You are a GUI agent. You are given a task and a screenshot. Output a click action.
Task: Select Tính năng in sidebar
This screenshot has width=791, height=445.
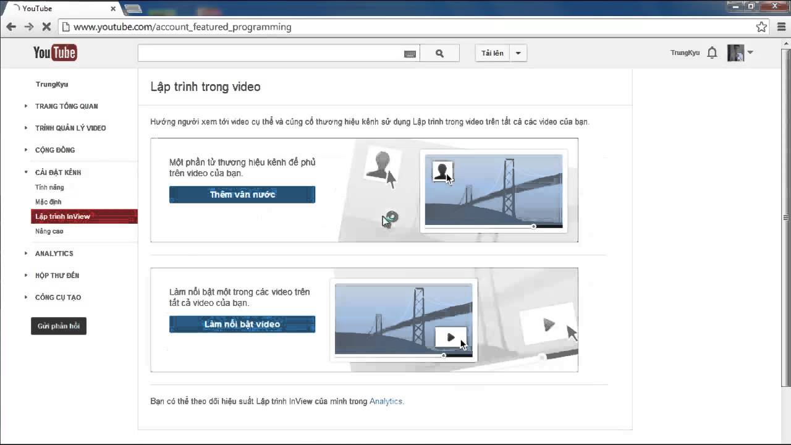(x=49, y=187)
